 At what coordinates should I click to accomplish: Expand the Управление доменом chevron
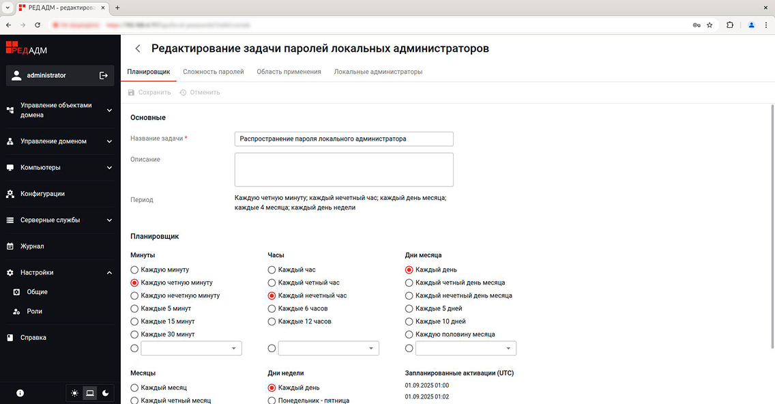109,141
